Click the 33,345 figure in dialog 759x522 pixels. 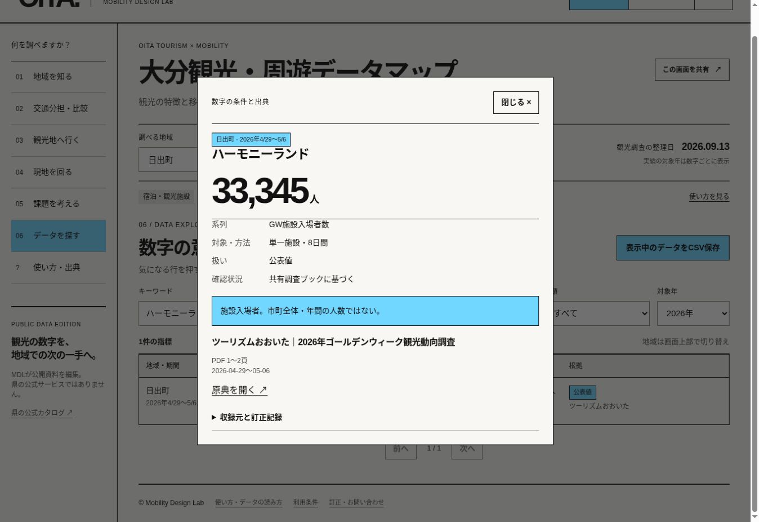click(x=260, y=191)
